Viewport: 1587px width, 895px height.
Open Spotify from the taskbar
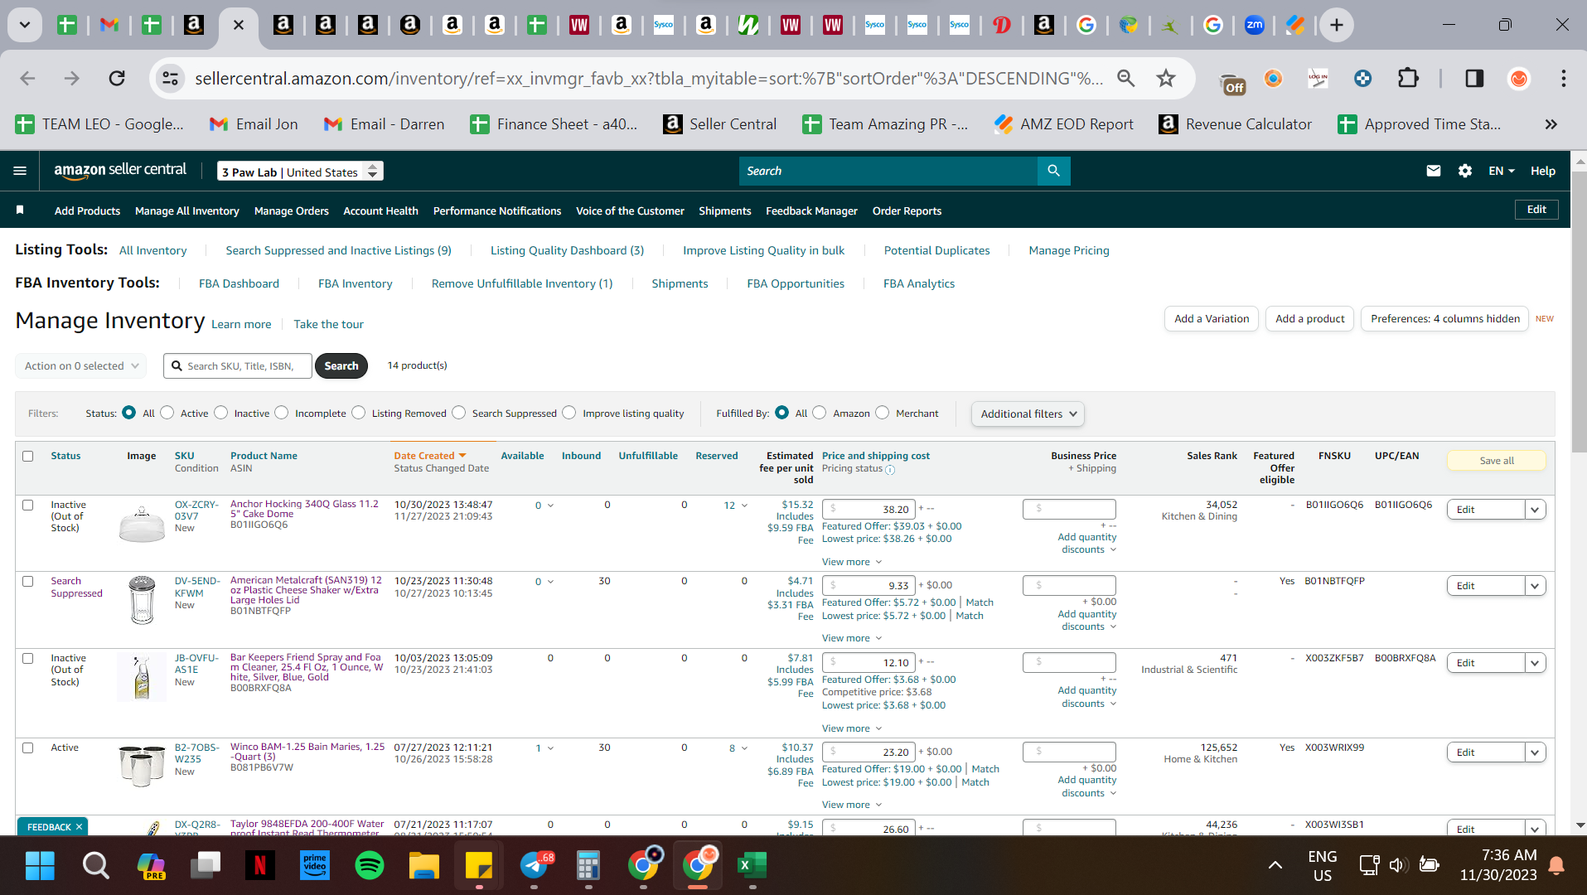(370, 865)
